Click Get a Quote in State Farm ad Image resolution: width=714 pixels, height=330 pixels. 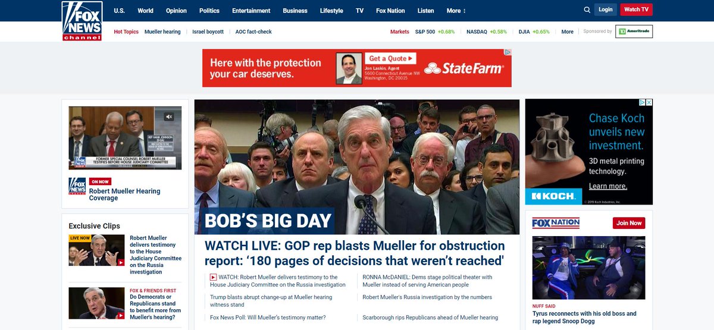tap(391, 58)
